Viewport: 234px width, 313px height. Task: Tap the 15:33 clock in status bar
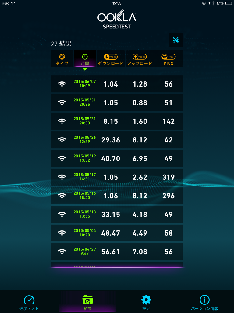point(117,3)
